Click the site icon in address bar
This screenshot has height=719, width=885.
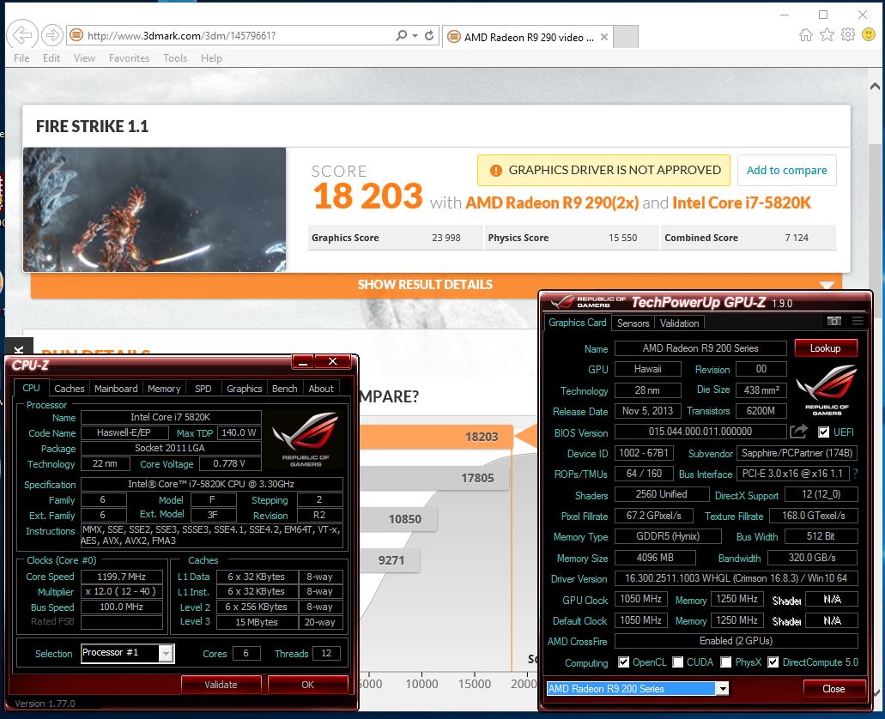pos(76,35)
